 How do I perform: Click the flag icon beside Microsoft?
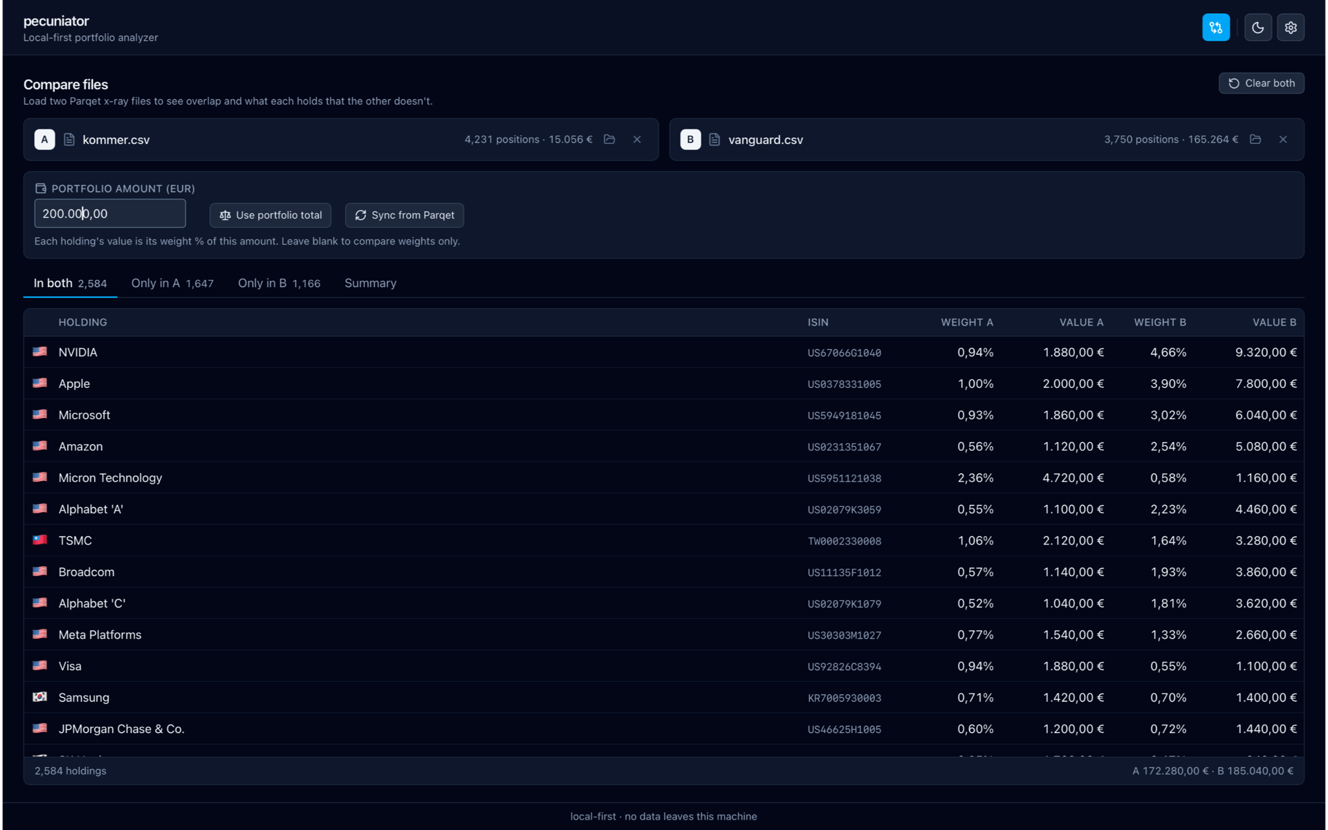tap(40, 414)
